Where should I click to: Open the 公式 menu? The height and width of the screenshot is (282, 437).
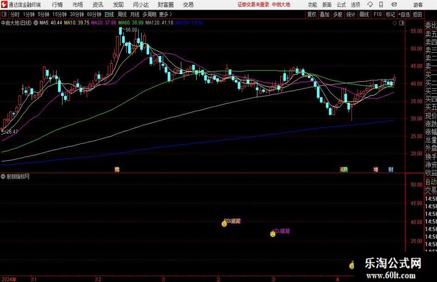[x=341, y=5]
